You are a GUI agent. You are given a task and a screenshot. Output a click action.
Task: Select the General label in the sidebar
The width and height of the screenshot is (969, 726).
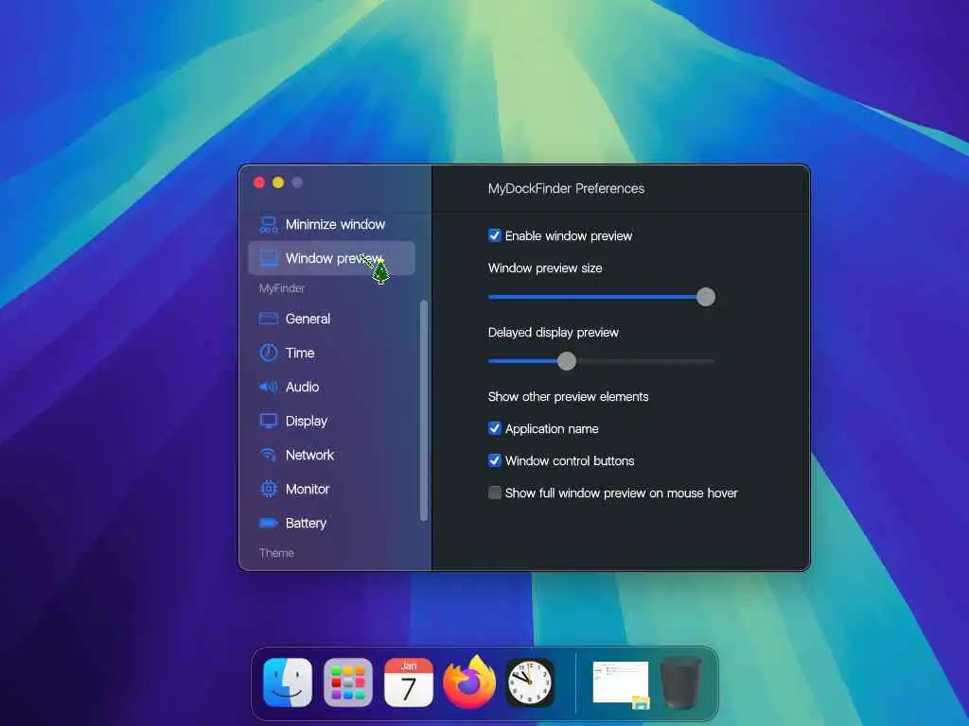[x=308, y=319]
